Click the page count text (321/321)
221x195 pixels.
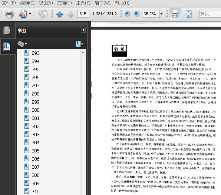point(105,14)
